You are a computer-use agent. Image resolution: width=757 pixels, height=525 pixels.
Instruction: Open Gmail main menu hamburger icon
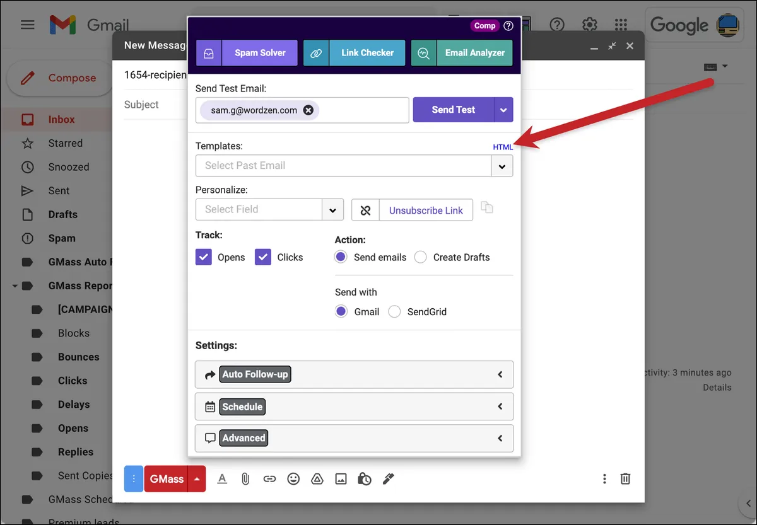point(28,25)
